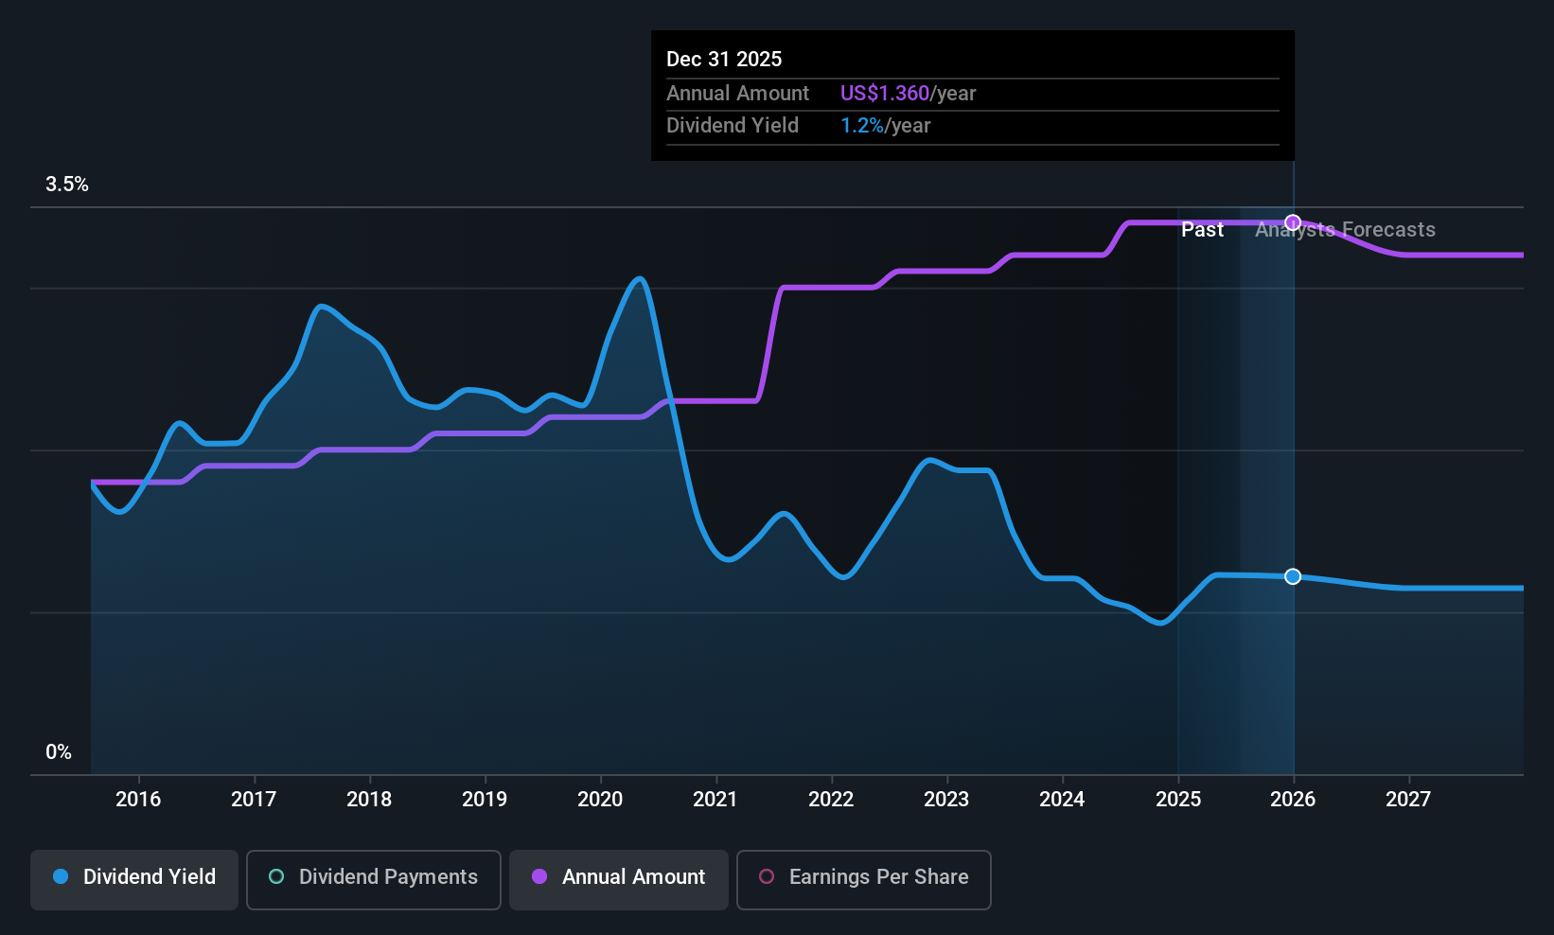Select the purple Annual Amount data point marker
This screenshot has width=1554, height=935.
coord(1293,223)
